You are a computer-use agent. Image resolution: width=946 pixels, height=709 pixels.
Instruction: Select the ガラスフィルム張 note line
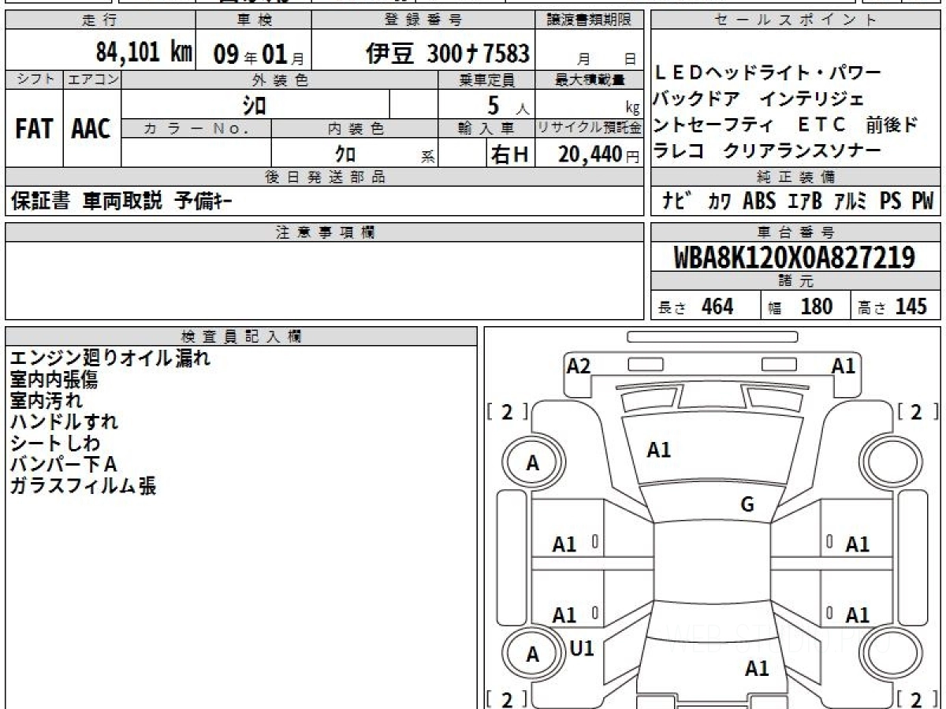[83, 486]
